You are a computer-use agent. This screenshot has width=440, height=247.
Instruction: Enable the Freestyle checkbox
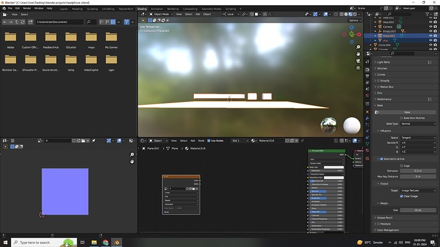coord(378,223)
